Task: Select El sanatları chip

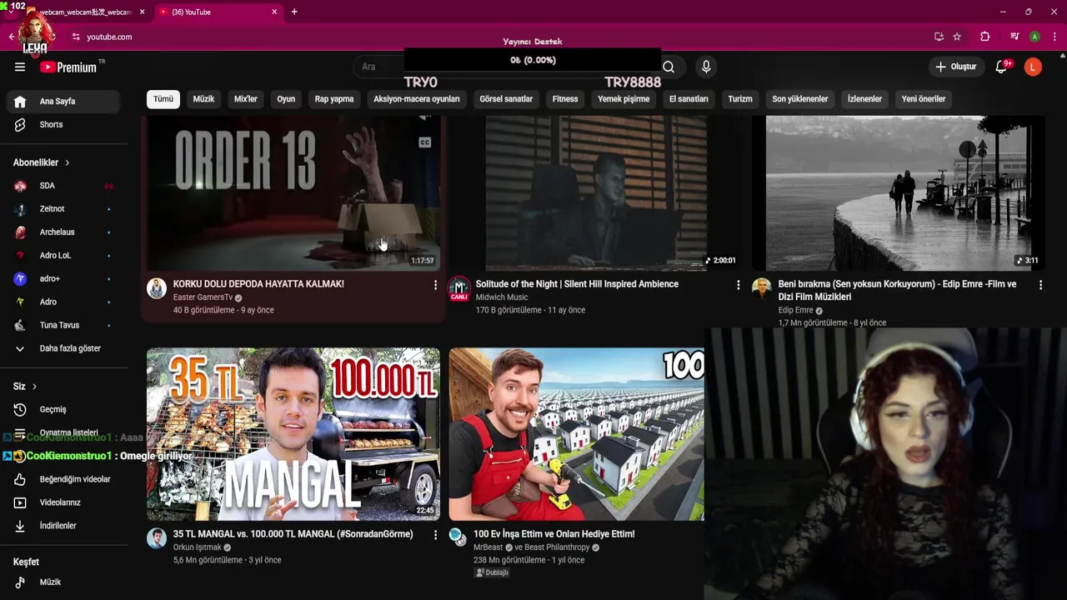Action: pos(689,99)
